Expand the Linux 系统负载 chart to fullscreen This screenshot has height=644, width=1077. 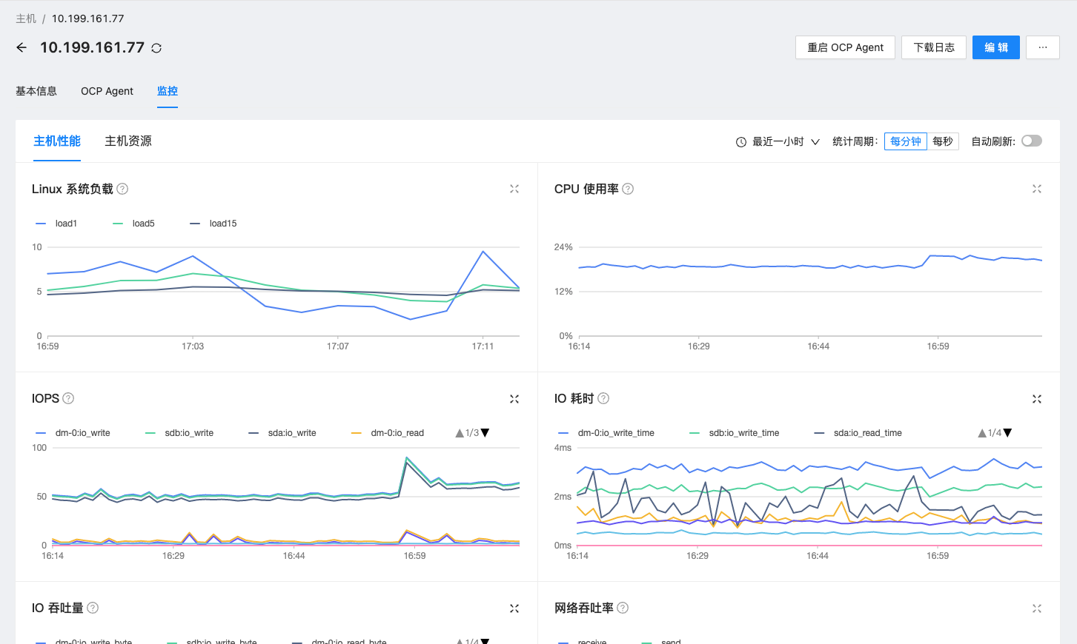[514, 189]
